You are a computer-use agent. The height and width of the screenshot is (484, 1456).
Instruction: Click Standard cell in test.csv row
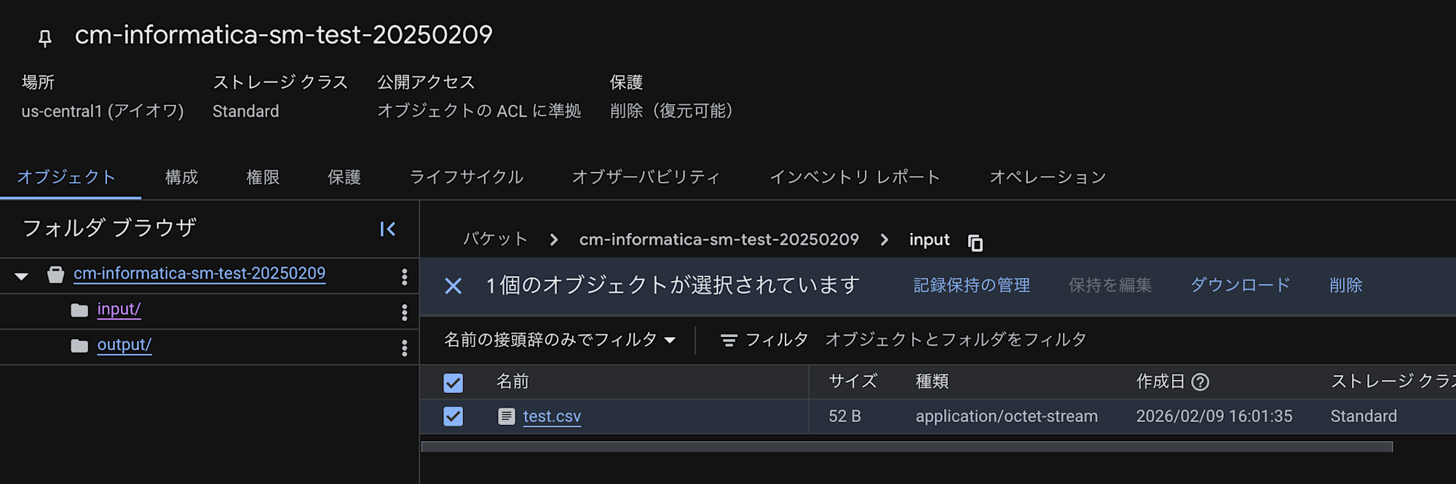coord(1364,416)
